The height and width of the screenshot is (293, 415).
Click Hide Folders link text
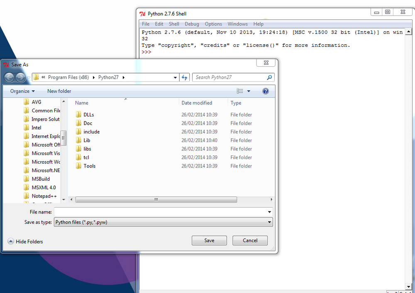(29, 242)
